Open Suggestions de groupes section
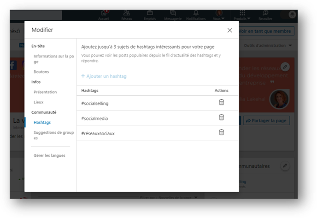Screen dimensions: 317x218 [x=53, y=135]
